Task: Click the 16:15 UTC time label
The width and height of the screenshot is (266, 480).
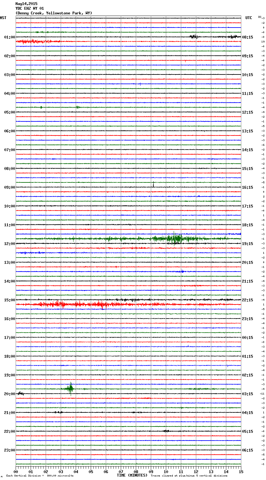Action: pyautogui.click(x=248, y=187)
